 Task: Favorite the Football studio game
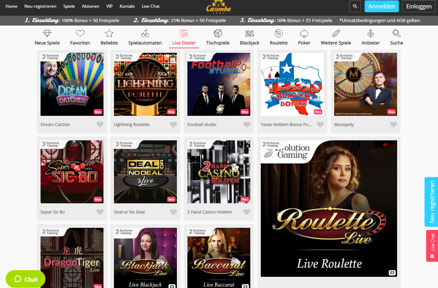247,125
